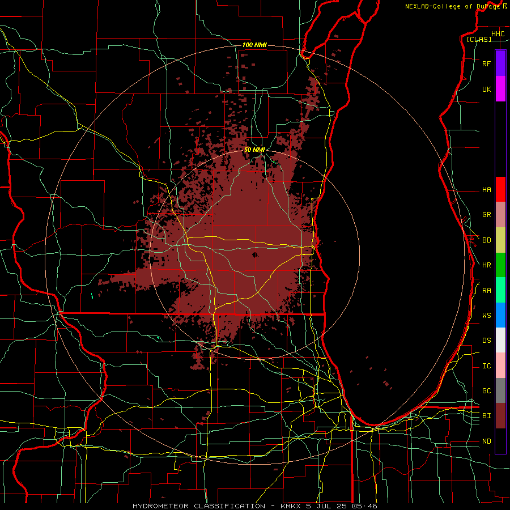
Task: Select the red HA legend swatch
Action: (x=500, y=189)
